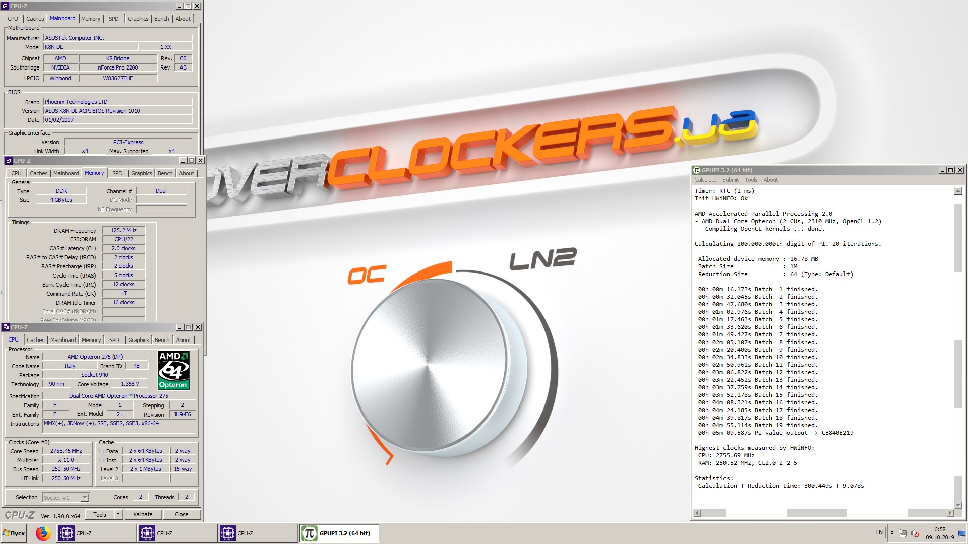The width and height of the screenshot is (968, 544).
Task: Click the PI value output CB840E219 line
Action: (x=775, y=433)
